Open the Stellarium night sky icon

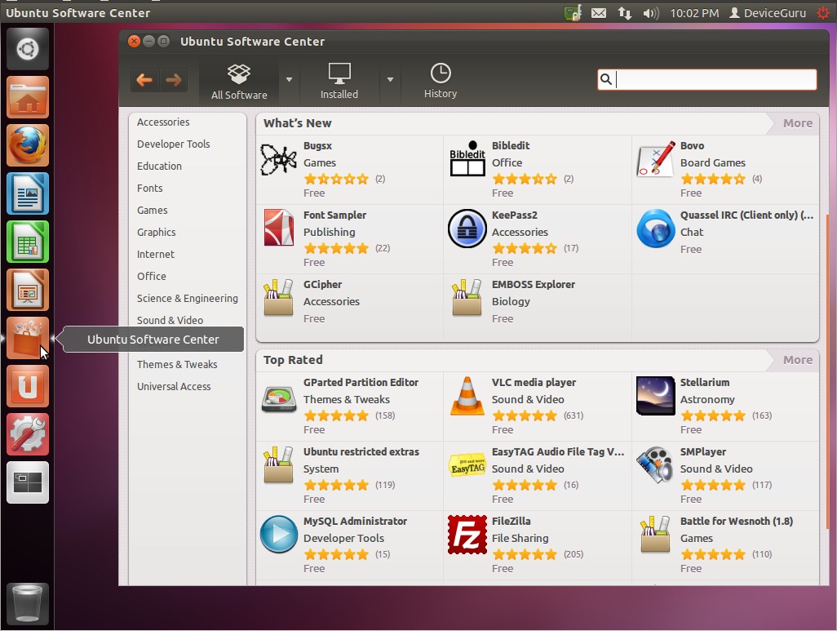click(656, 396)
